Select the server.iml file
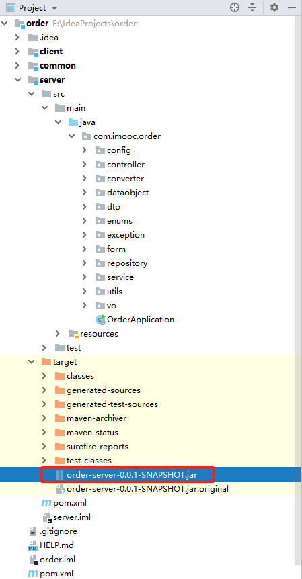Viewport: 302px width, 579px height. pyautogui.click(x=72, y=517)
